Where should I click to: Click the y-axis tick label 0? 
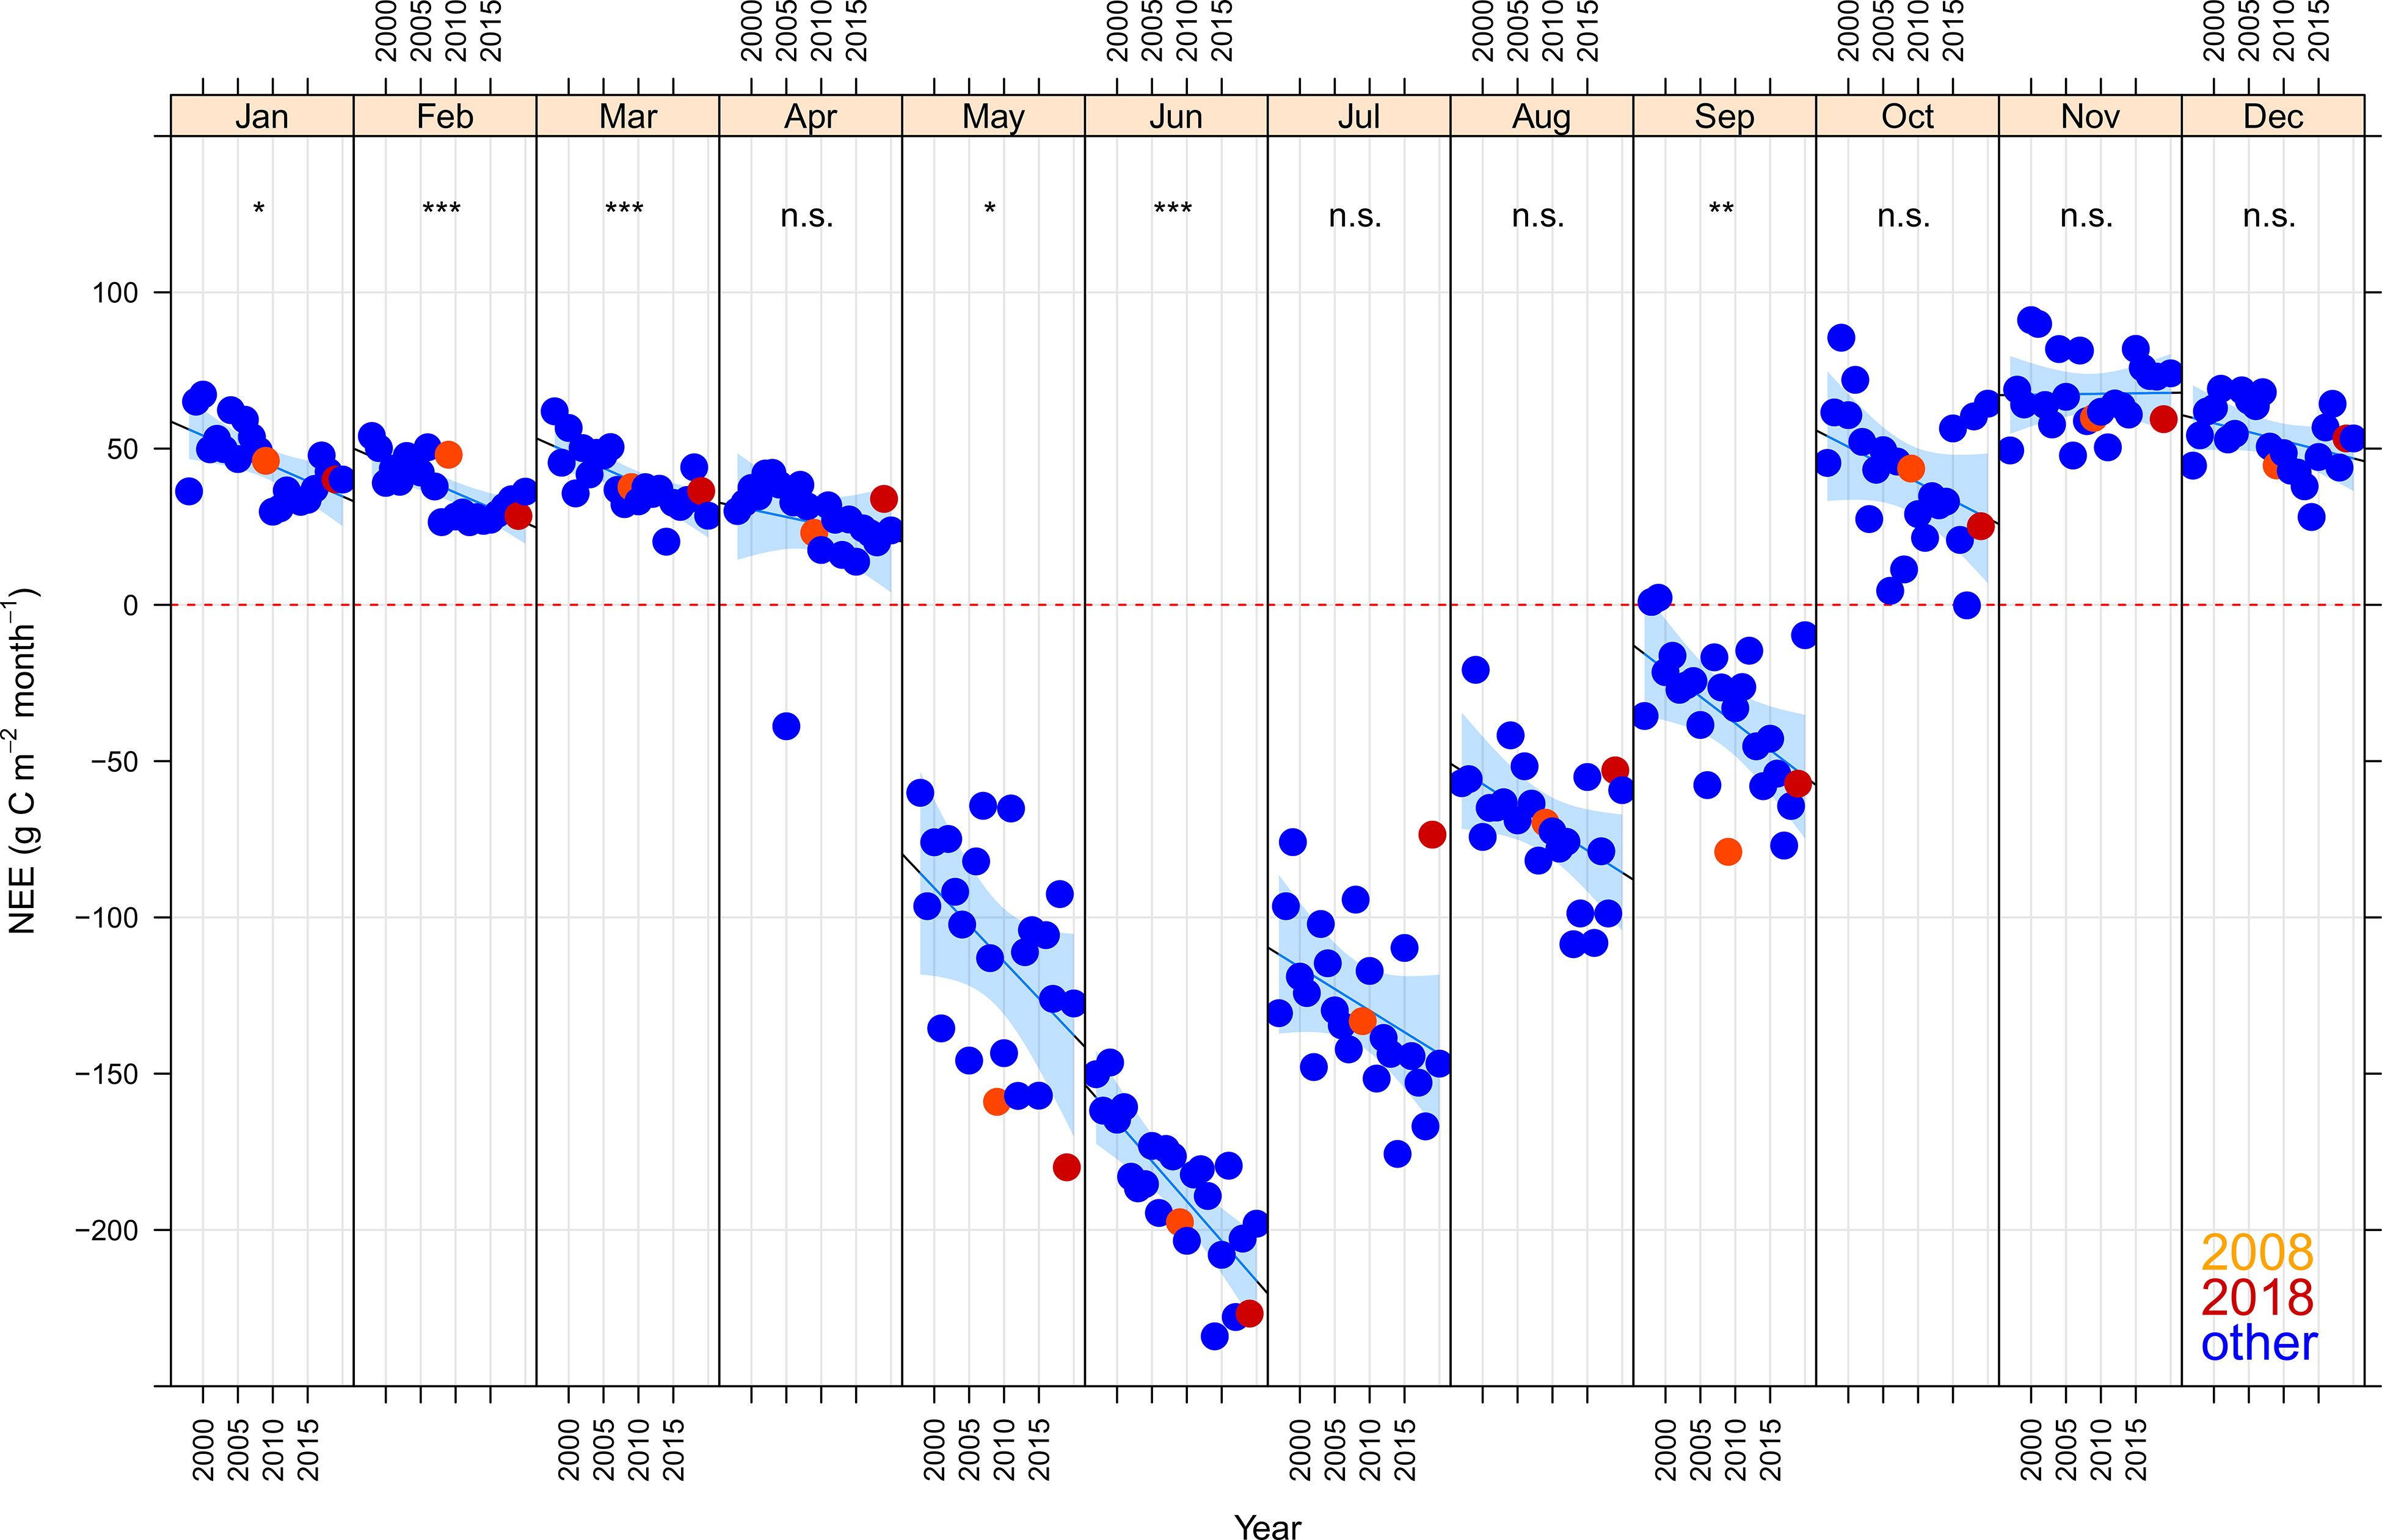[131, 605]
